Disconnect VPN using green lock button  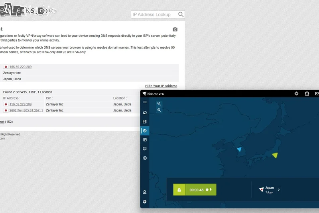(x=179, y=190)
